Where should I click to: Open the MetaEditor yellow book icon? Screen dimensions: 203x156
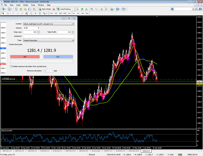54,9
